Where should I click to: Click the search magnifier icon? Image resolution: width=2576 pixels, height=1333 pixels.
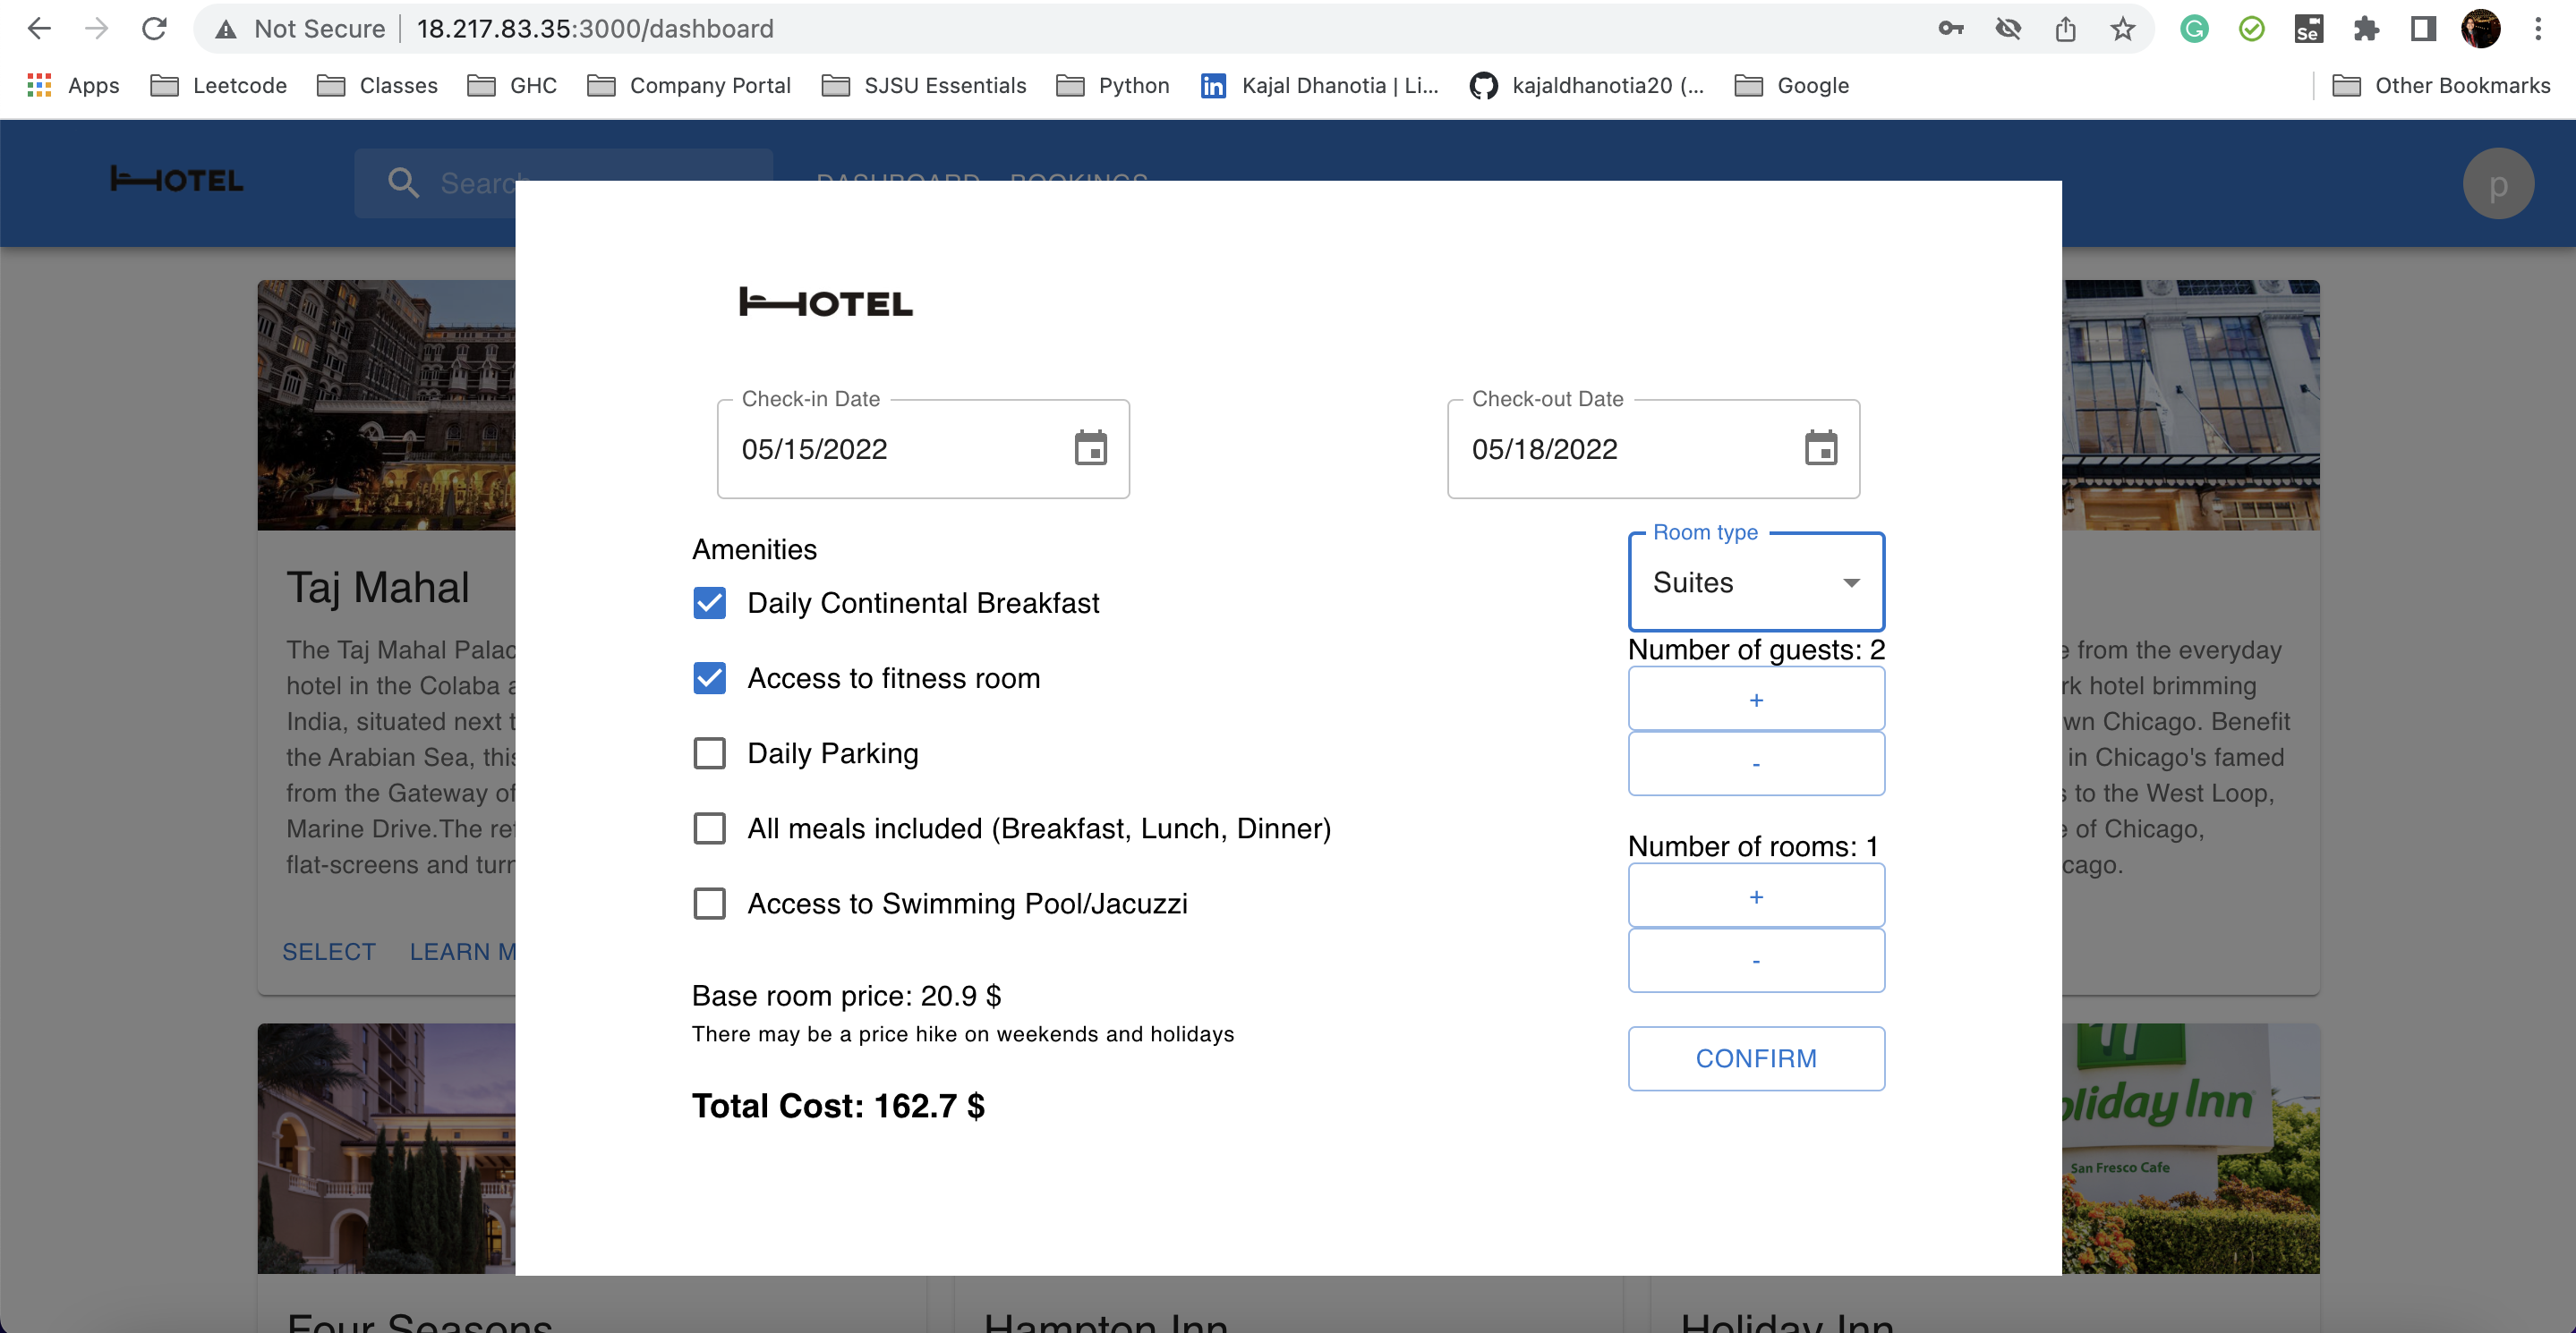(404, 182)
